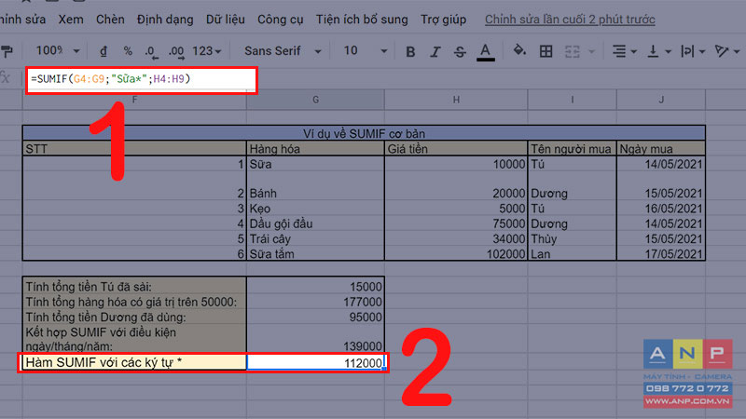Click the SUMIF formula bar
Screen dimensions: 746x419
point(142,79)
